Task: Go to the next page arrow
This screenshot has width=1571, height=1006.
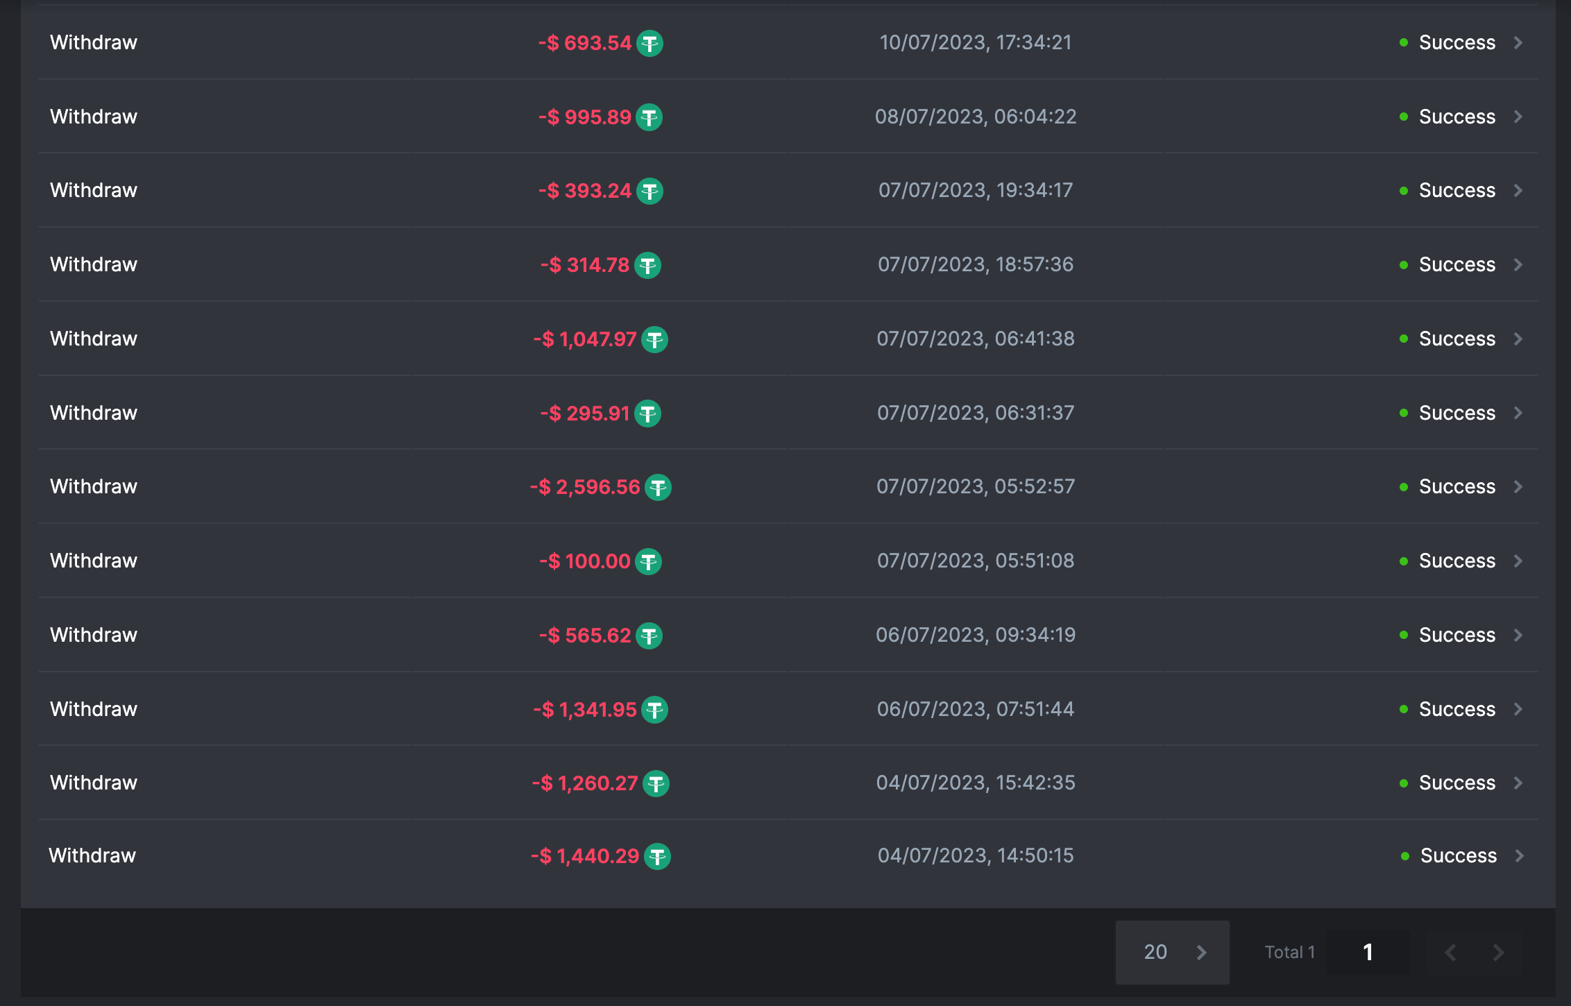Action: (x=1498, y=952)
